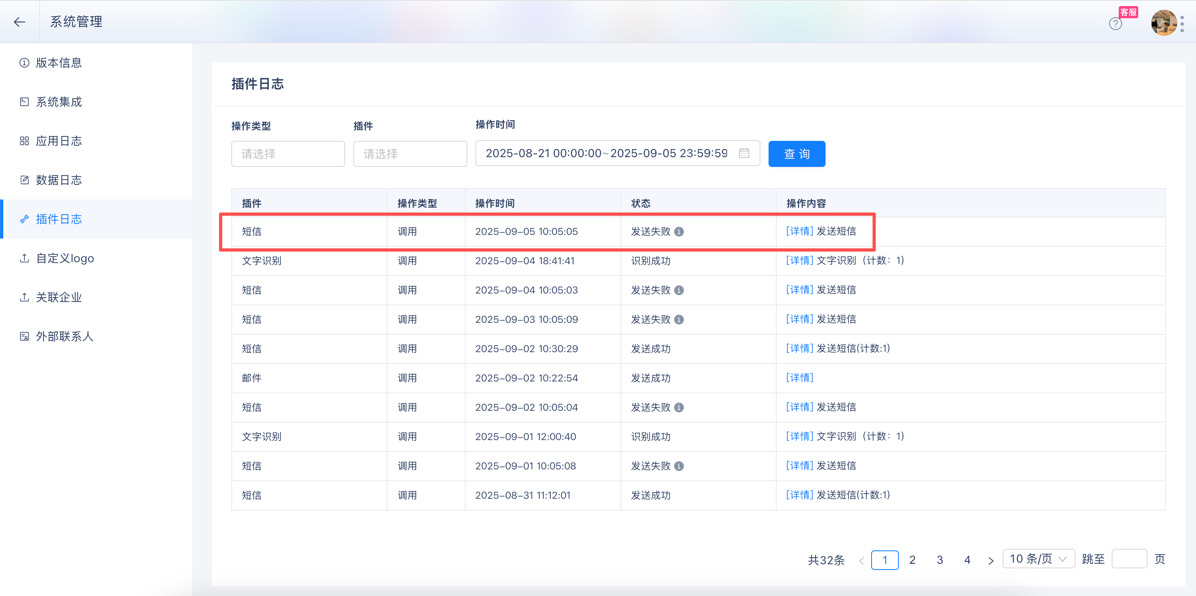The height and width of the screenshot is (596, 1196).
Task: Open 详情 link for 2025-09-01 12:00:40 row
Action: [x=800, y=436]
